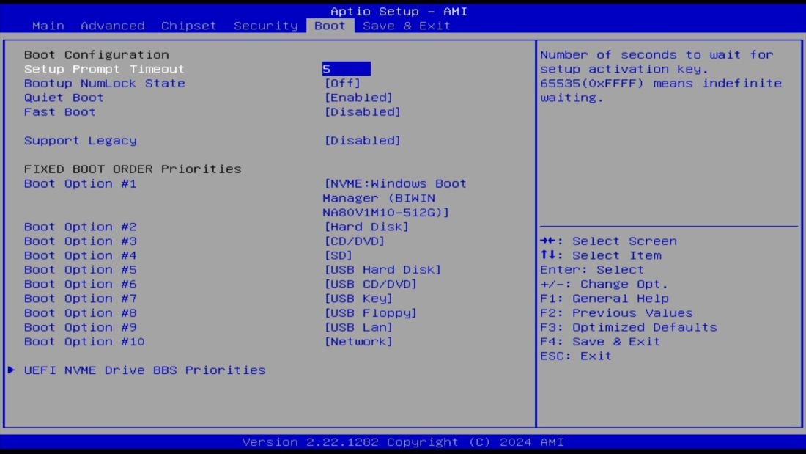The width and height of the screenshot is (806, 454).
Task: Open Boot Option #5 USB Hard Disk dropdown
Action: 382,270
